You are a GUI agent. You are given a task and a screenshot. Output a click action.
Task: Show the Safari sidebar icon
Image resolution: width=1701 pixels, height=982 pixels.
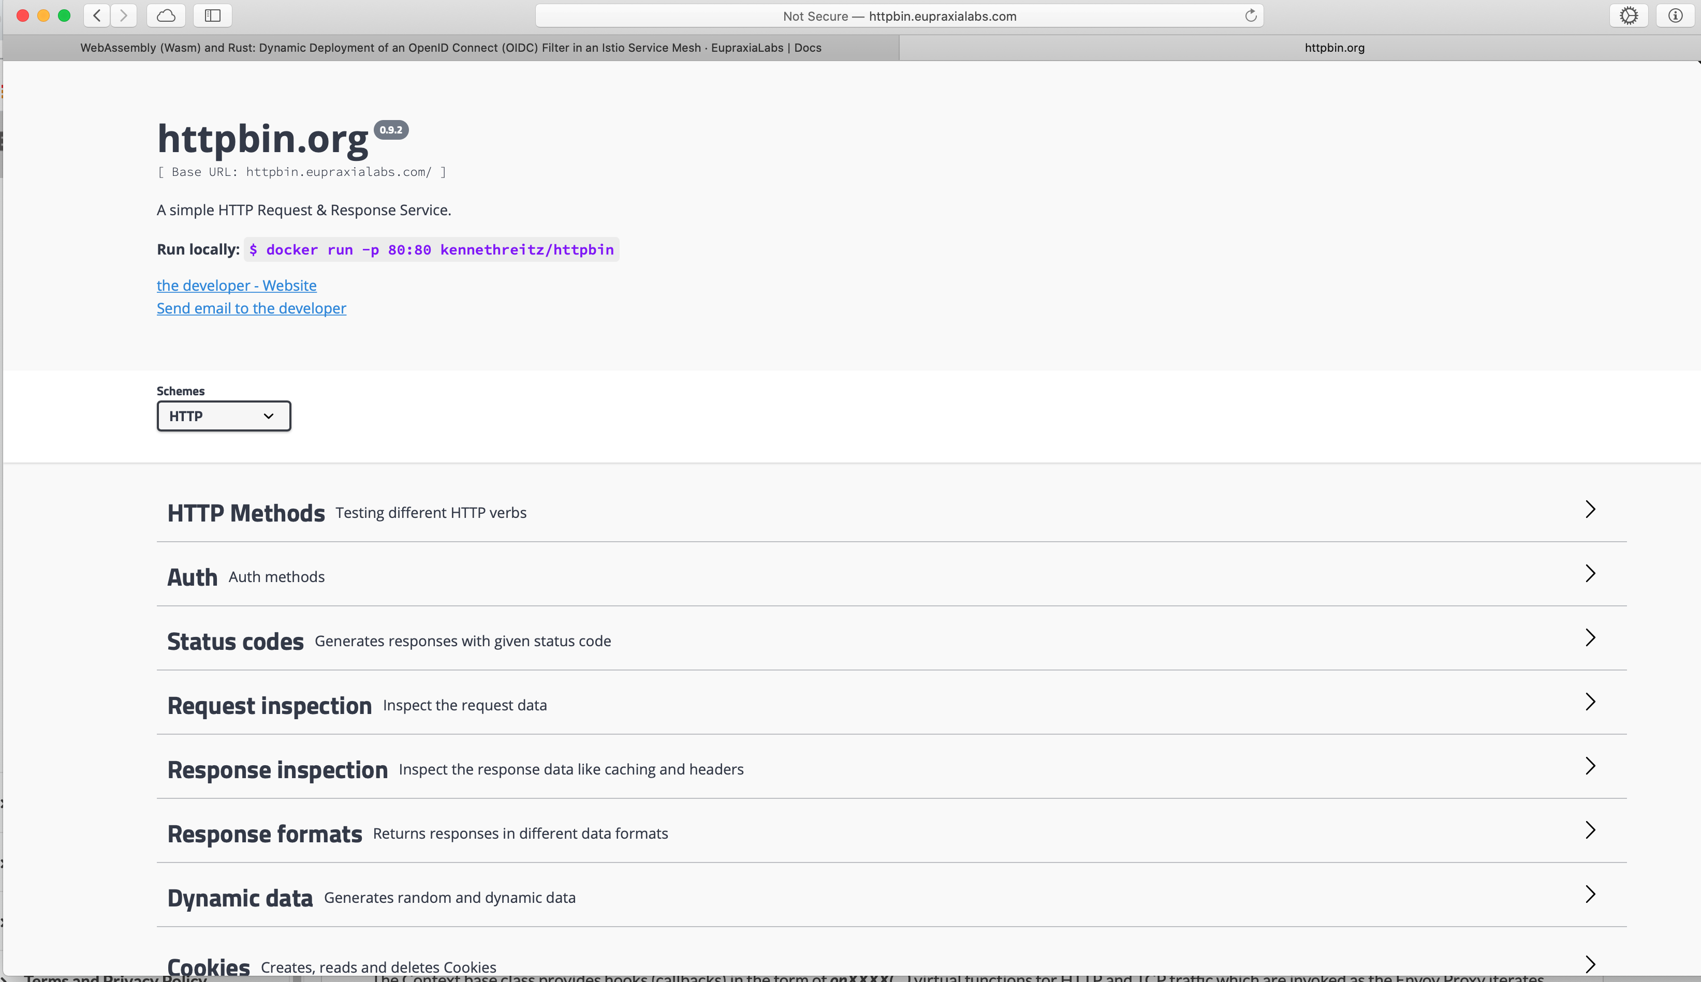point(213,16)
